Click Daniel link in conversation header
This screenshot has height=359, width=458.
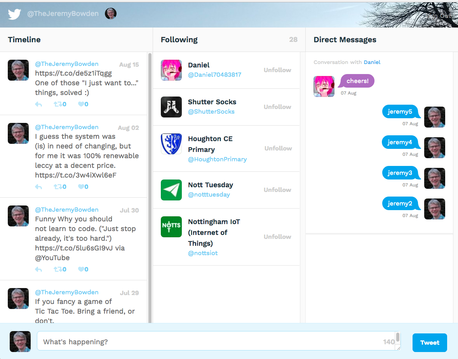point(372,62)
